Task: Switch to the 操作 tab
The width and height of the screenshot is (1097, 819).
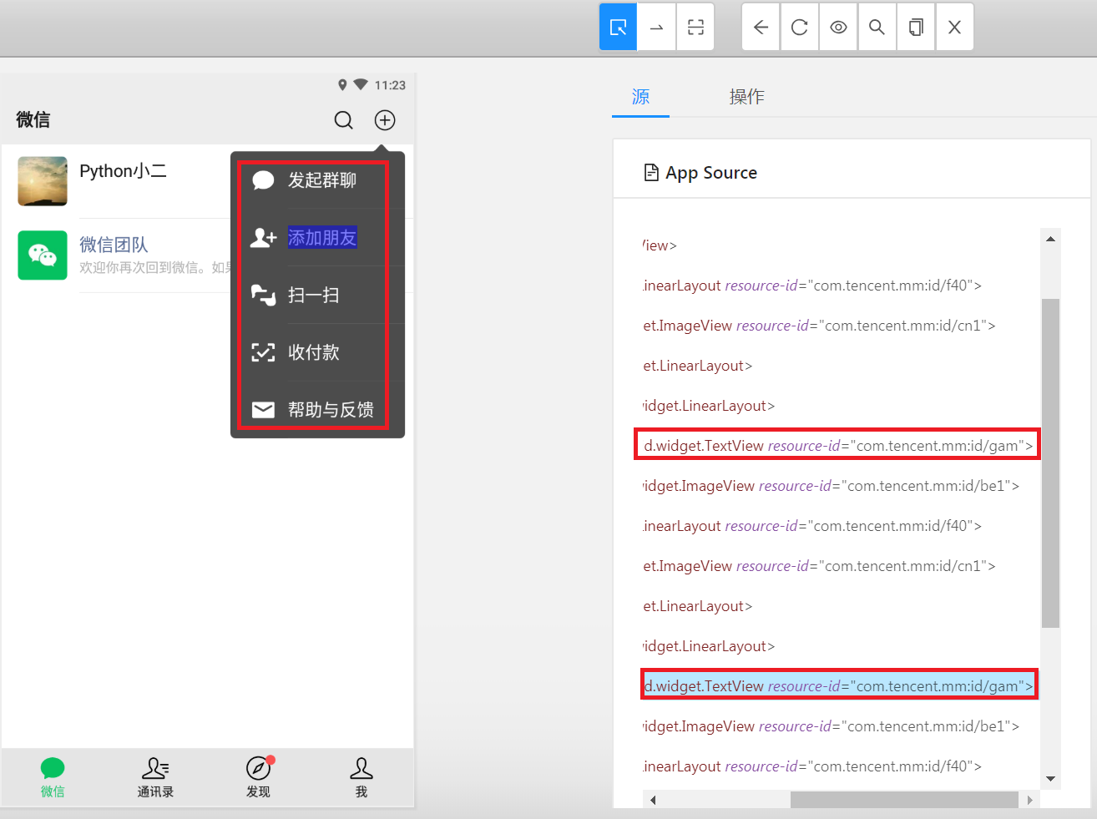Action: point(746,97)
